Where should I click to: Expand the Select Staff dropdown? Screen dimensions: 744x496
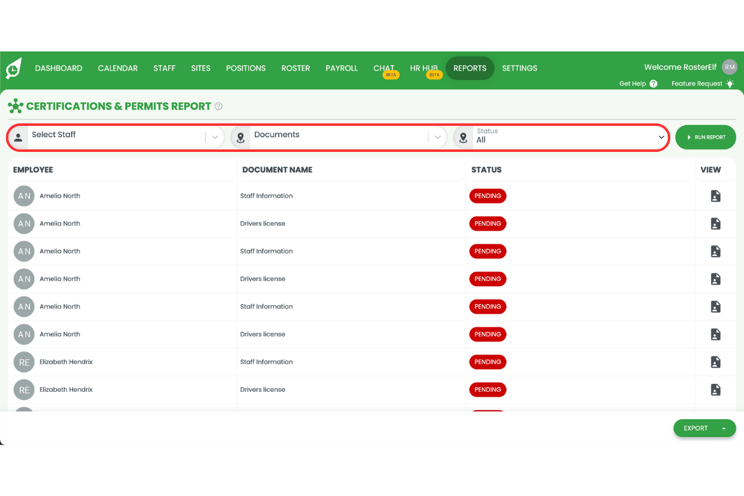pos(215,137)
